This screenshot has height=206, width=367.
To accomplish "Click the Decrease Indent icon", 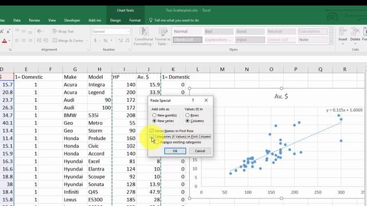I will coord(39,41).
